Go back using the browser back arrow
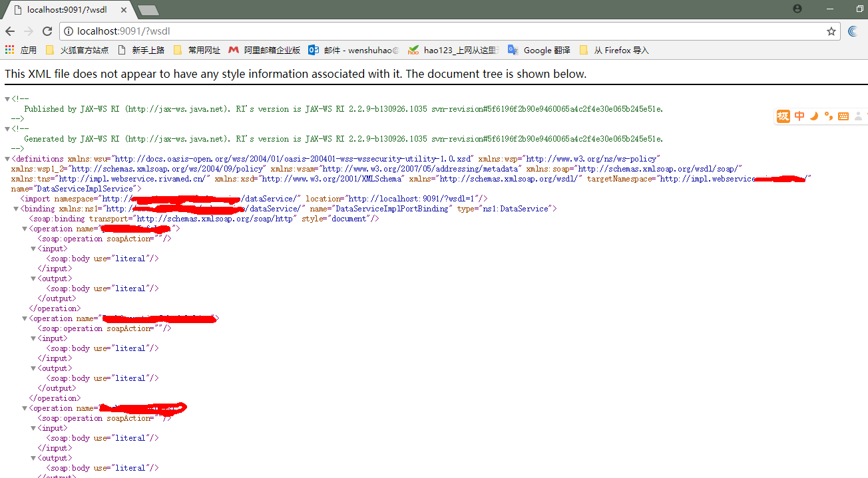The image size is (868, 478). point(10,31)
